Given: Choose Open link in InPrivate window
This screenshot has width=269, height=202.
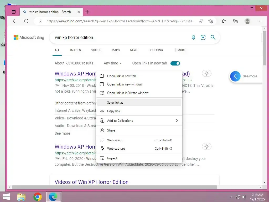Looking at the screenshot, I should coord(139,93).
